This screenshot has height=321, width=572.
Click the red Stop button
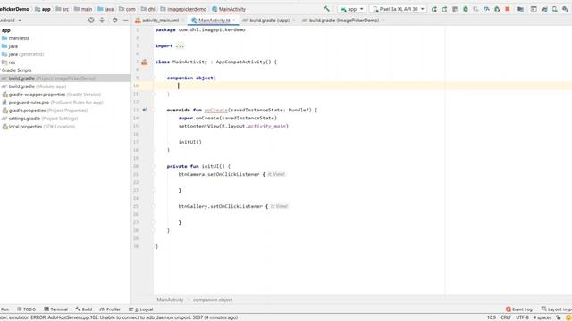(508, 9)
